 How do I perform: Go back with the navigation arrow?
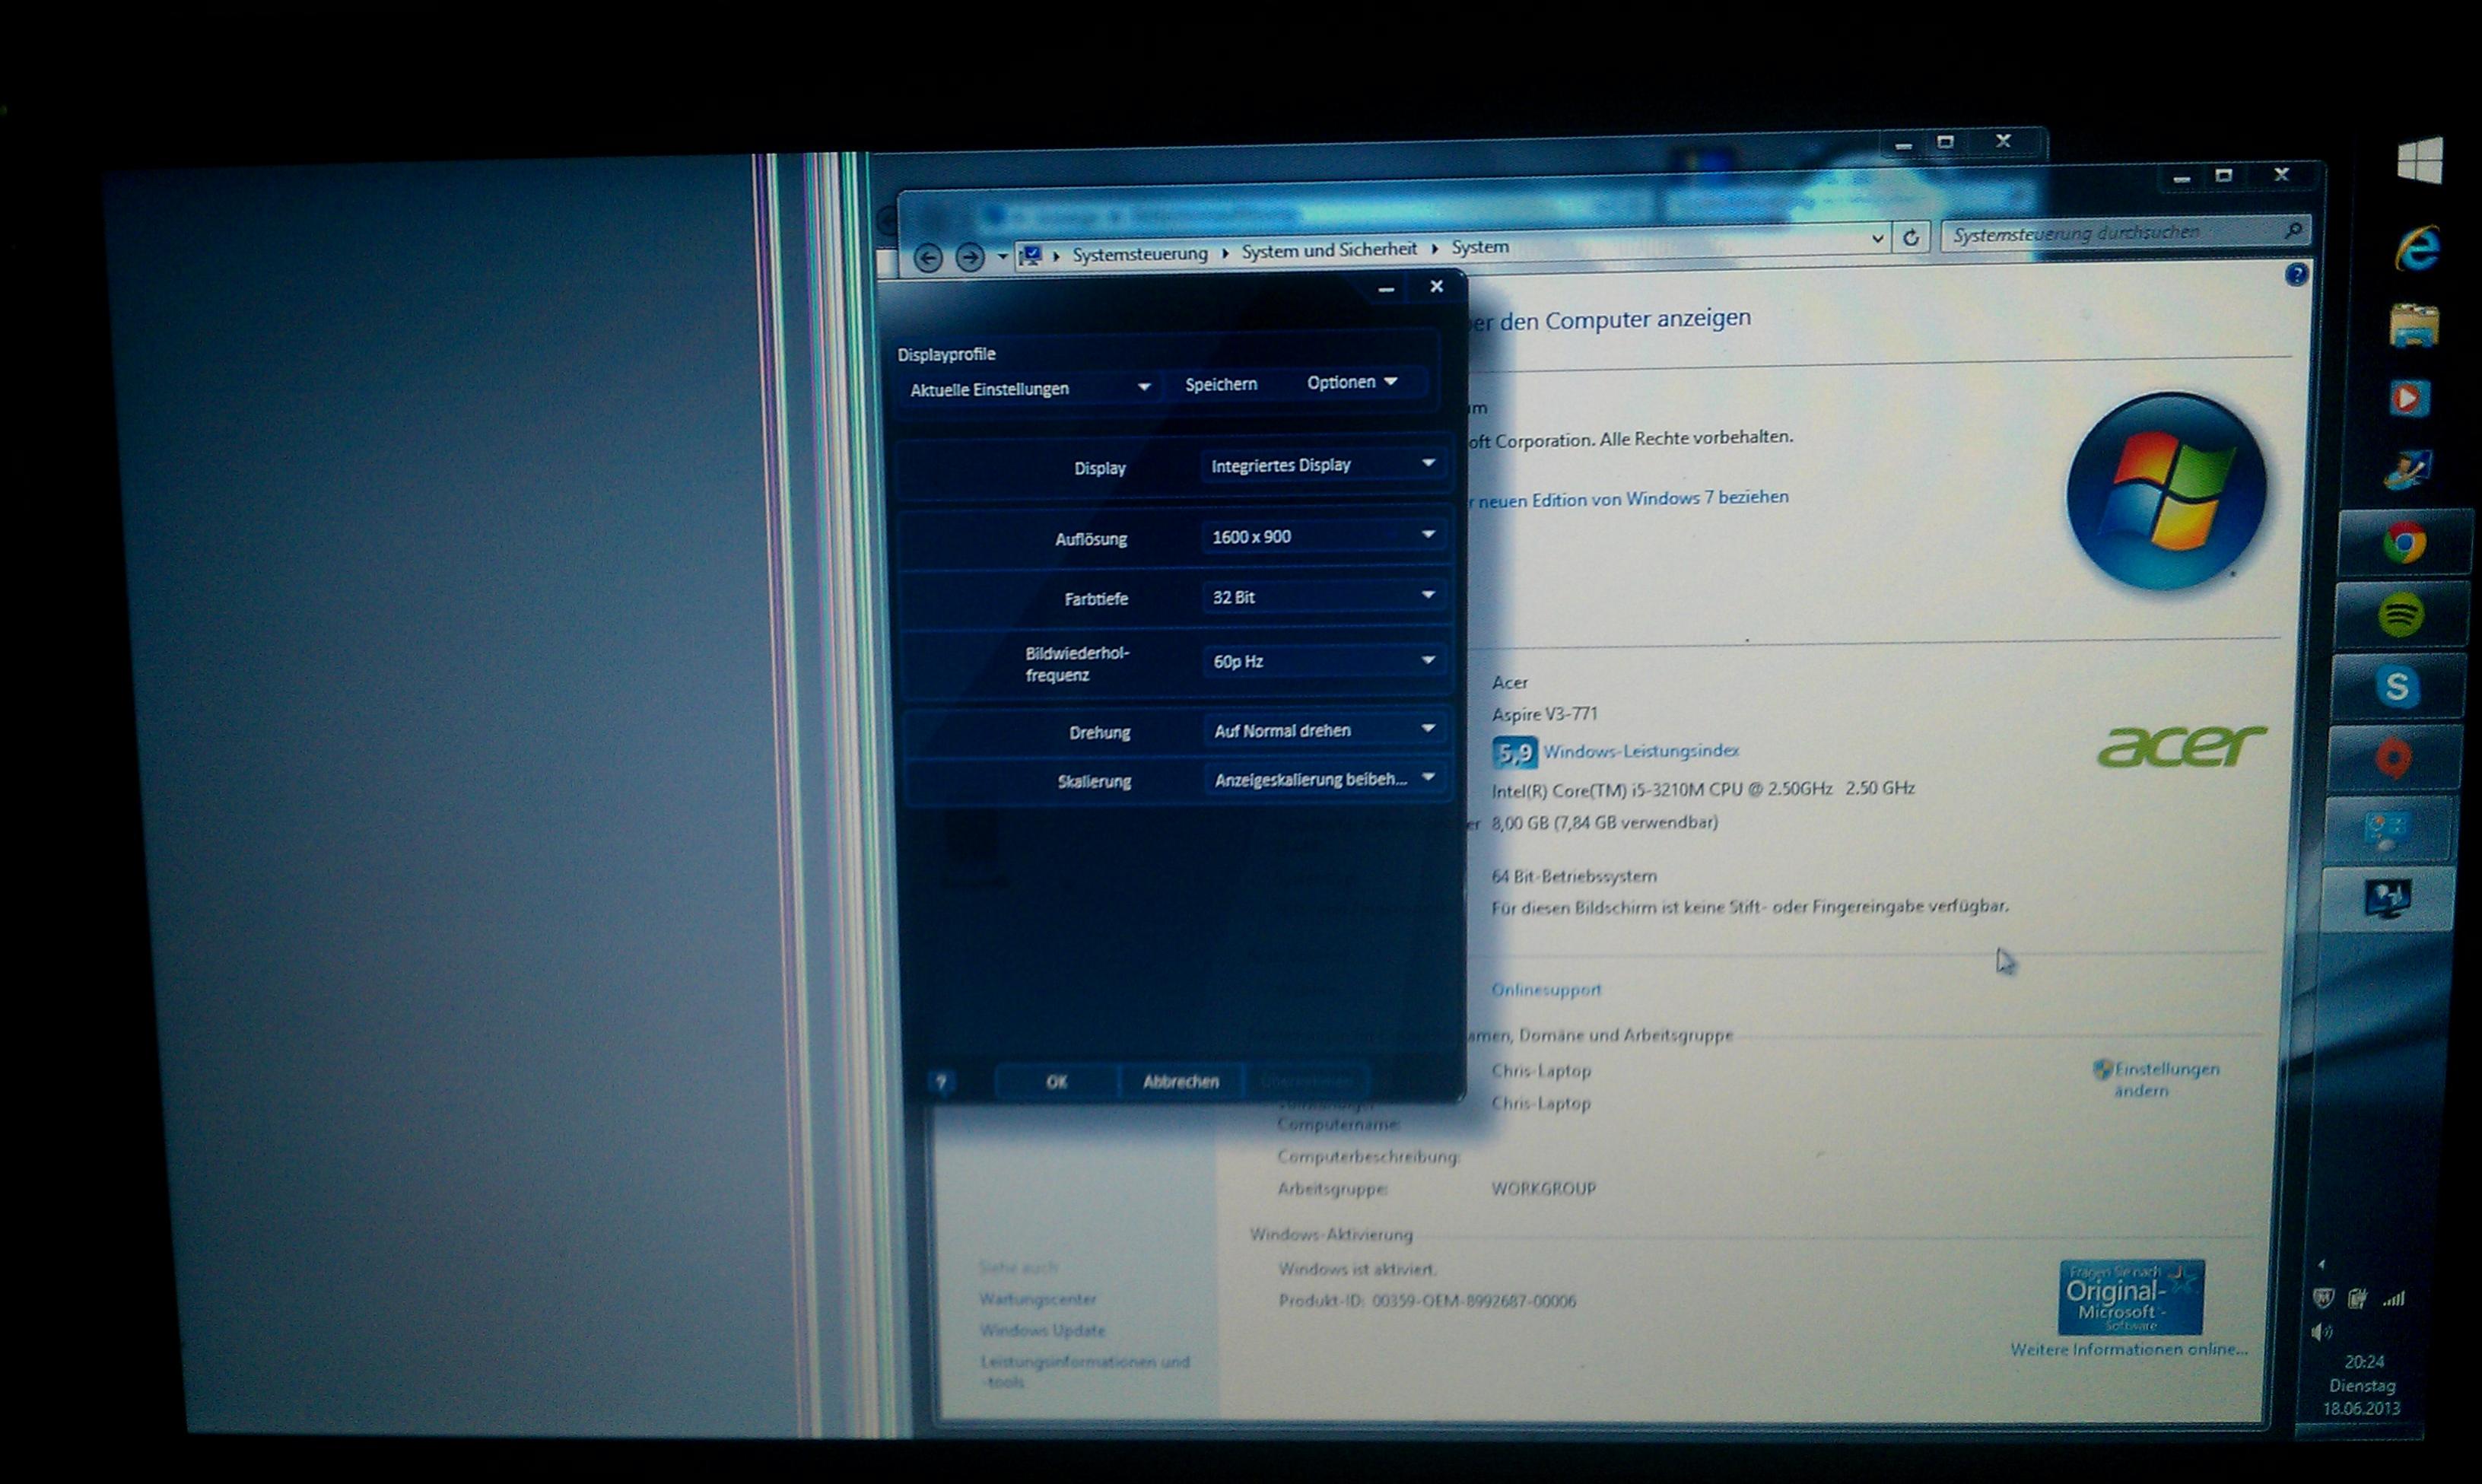(927, 258)
